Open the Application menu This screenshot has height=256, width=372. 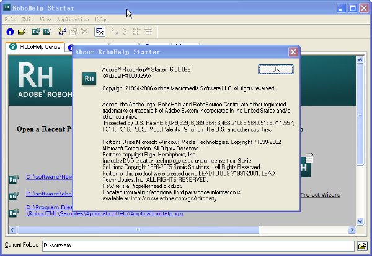(x=73, y=19)
